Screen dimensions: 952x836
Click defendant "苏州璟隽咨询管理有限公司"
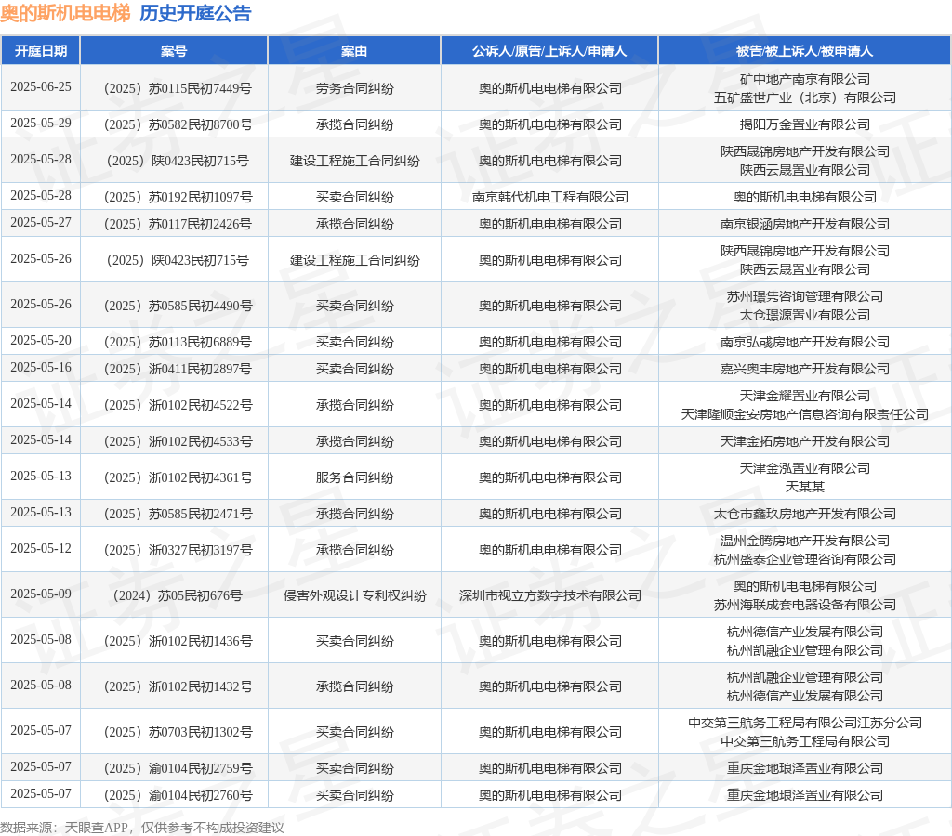coord(804,296)
